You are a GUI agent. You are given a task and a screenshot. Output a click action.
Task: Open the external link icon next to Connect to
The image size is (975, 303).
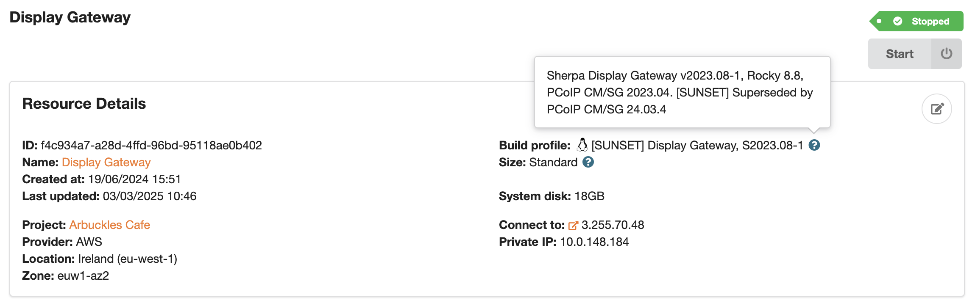[x=573, y=225]
